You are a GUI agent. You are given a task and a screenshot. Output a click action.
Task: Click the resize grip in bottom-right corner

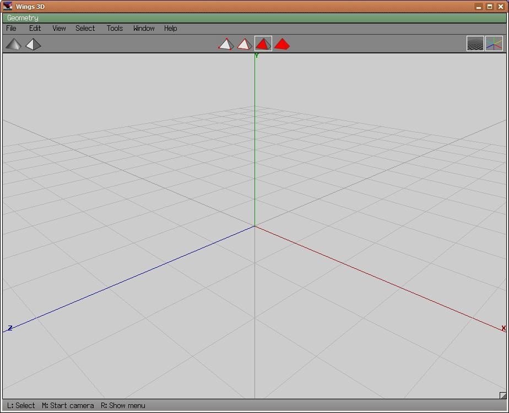(502, 395)
